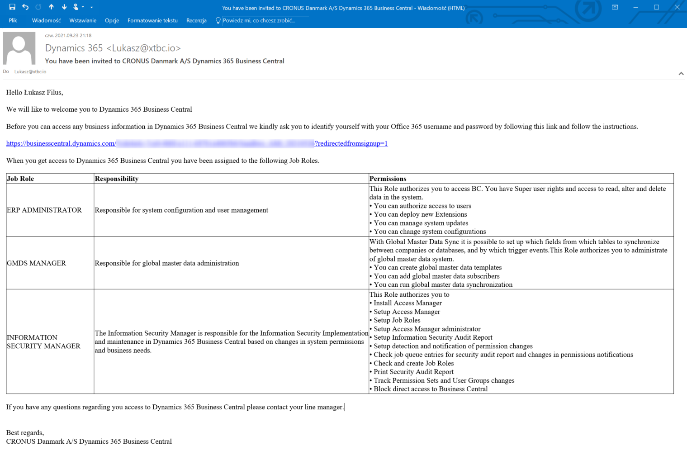Click 'You can deploy new Extensions' line

tap(420, 214)
